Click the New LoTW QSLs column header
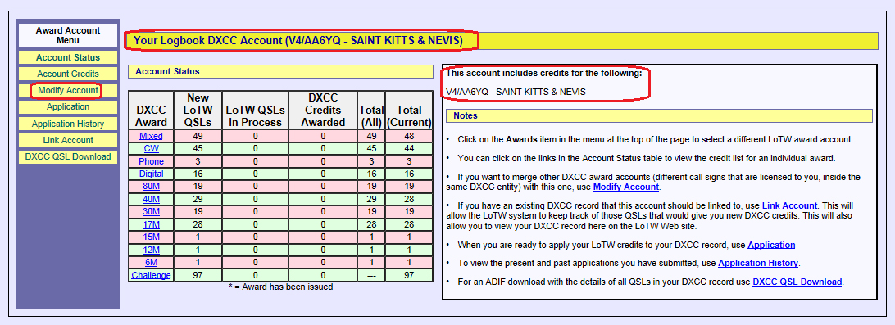 pyautogui.click(x=198, y=110)
